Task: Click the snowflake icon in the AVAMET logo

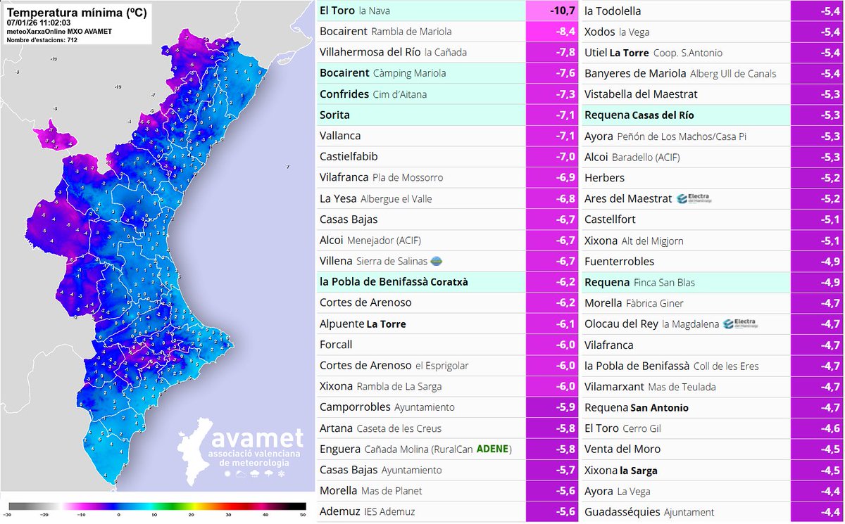Action: tap(281, 473)
